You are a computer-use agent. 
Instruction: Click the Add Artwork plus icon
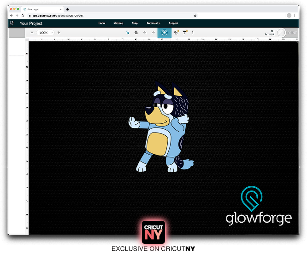[165, 33]
